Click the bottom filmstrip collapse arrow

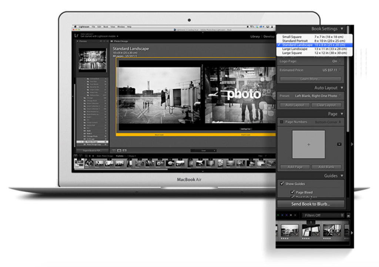[x=202, y=171]
